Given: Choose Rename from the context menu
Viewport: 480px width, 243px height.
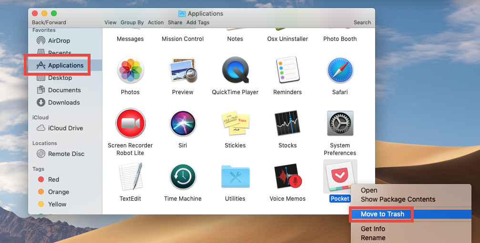Looking at the screenshot, I should tap(373, 238).
